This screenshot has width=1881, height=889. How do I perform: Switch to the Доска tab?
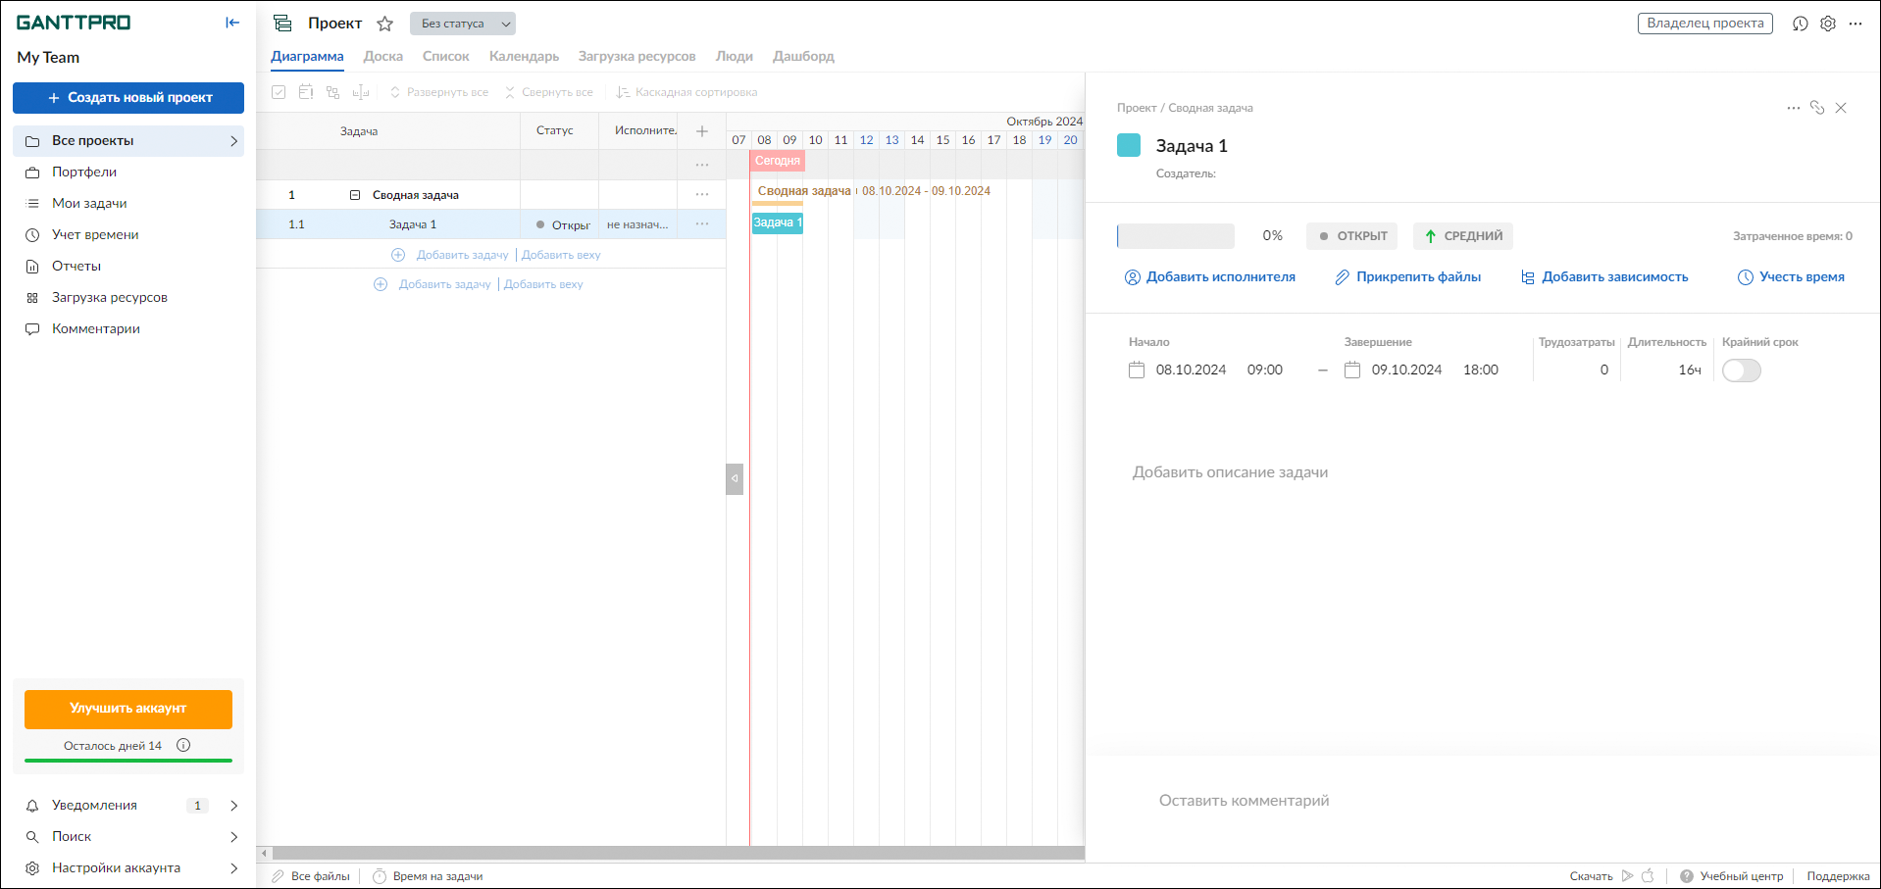pos(383,56)
